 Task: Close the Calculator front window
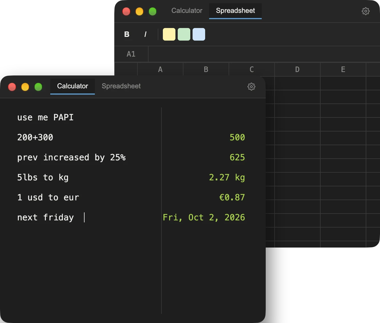click(x=12, y=87)
